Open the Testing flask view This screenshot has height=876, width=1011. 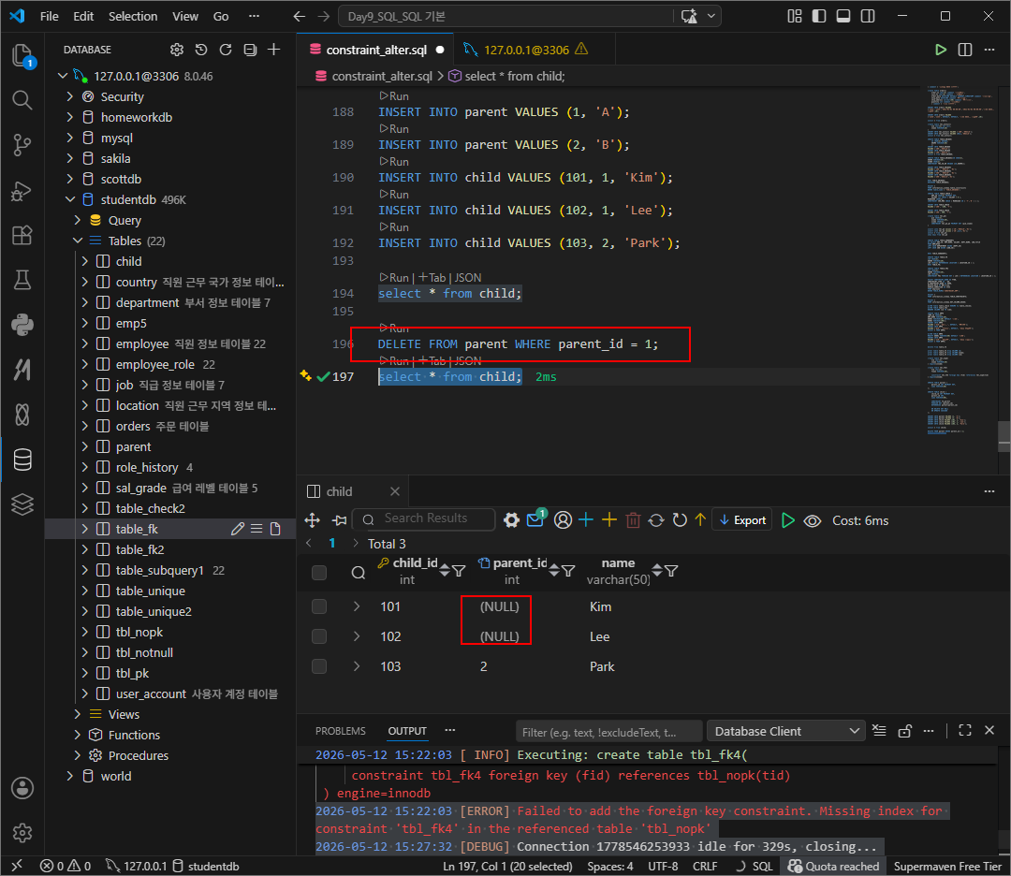[x=22, y=280]
